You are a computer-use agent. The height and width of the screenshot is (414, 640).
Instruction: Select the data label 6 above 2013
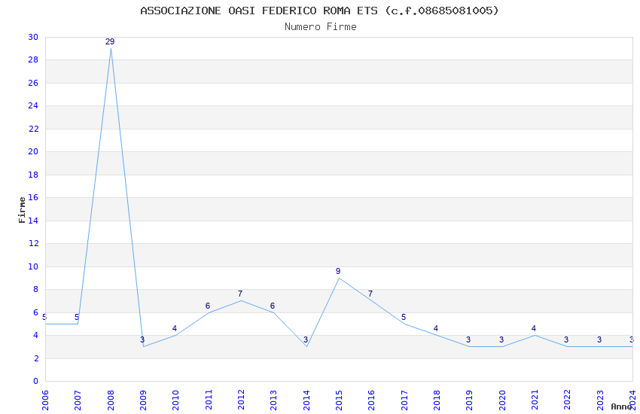coord(273,306)
